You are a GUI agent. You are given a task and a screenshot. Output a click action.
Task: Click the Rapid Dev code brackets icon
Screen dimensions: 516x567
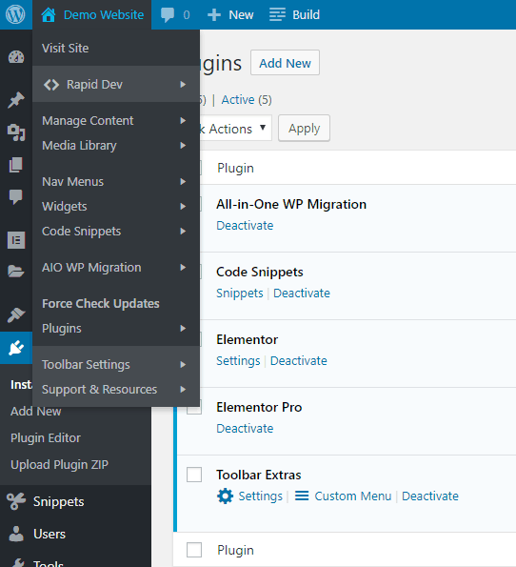tap(51, 85)
